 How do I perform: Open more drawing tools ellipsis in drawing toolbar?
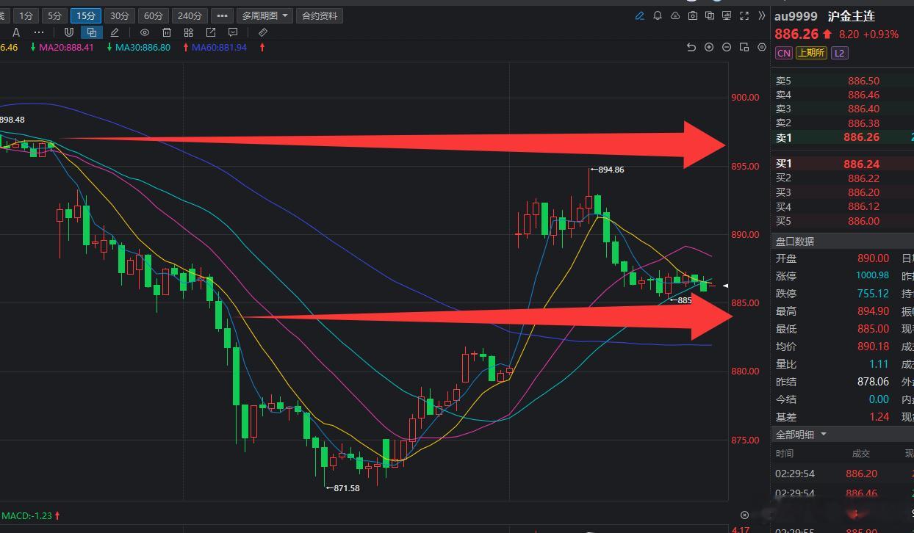tap(39, 32)
